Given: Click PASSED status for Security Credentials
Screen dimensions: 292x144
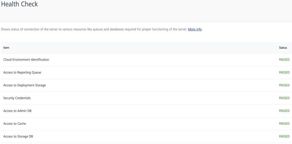Looking at the screenshot, I should (x=284, y=98).
